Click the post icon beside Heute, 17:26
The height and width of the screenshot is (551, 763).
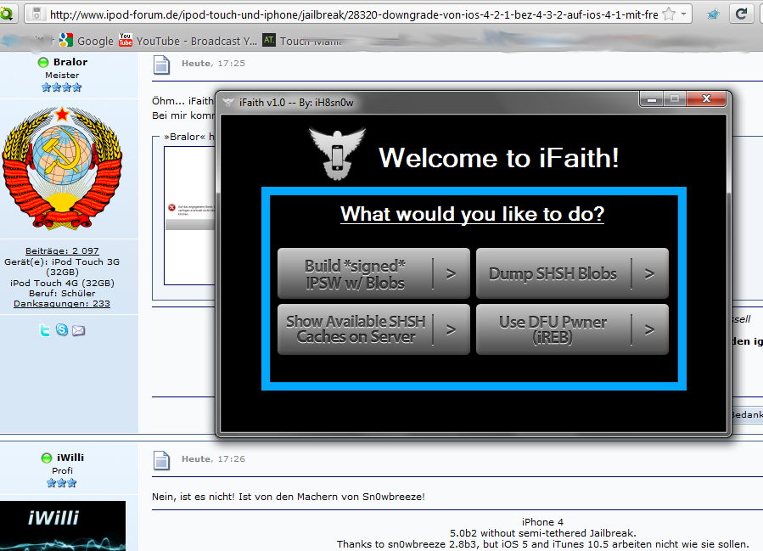click(161, 460)
